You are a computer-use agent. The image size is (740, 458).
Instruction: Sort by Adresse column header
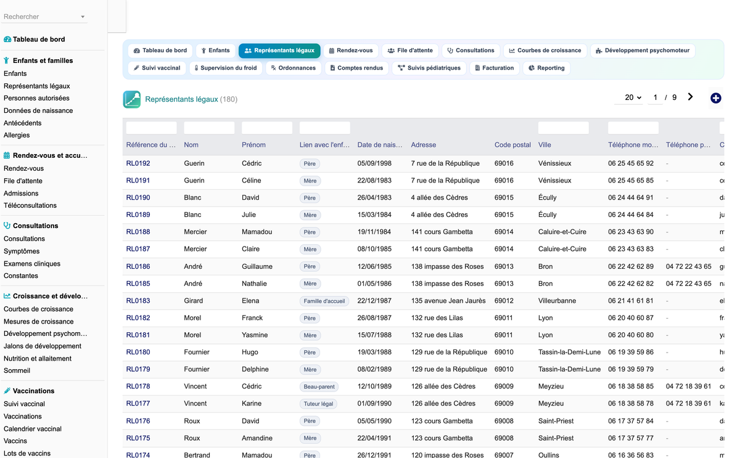424,145
